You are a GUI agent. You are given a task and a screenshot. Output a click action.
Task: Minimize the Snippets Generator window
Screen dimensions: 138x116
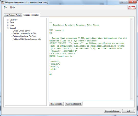[122, 2]
